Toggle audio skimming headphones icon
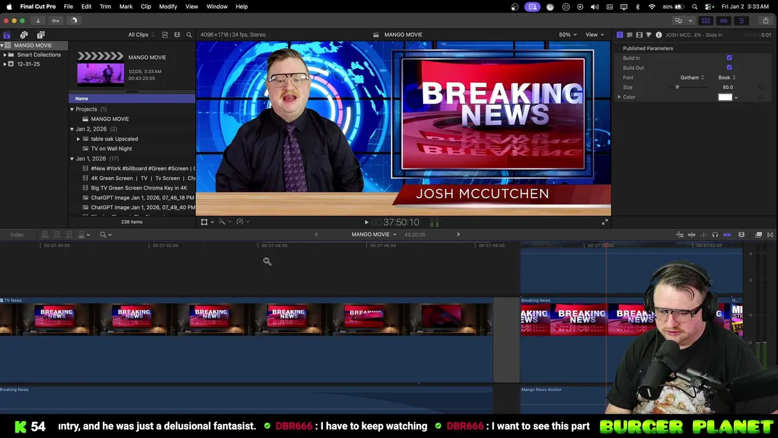This screenshot has width=778, height=438. pos(715,235)
